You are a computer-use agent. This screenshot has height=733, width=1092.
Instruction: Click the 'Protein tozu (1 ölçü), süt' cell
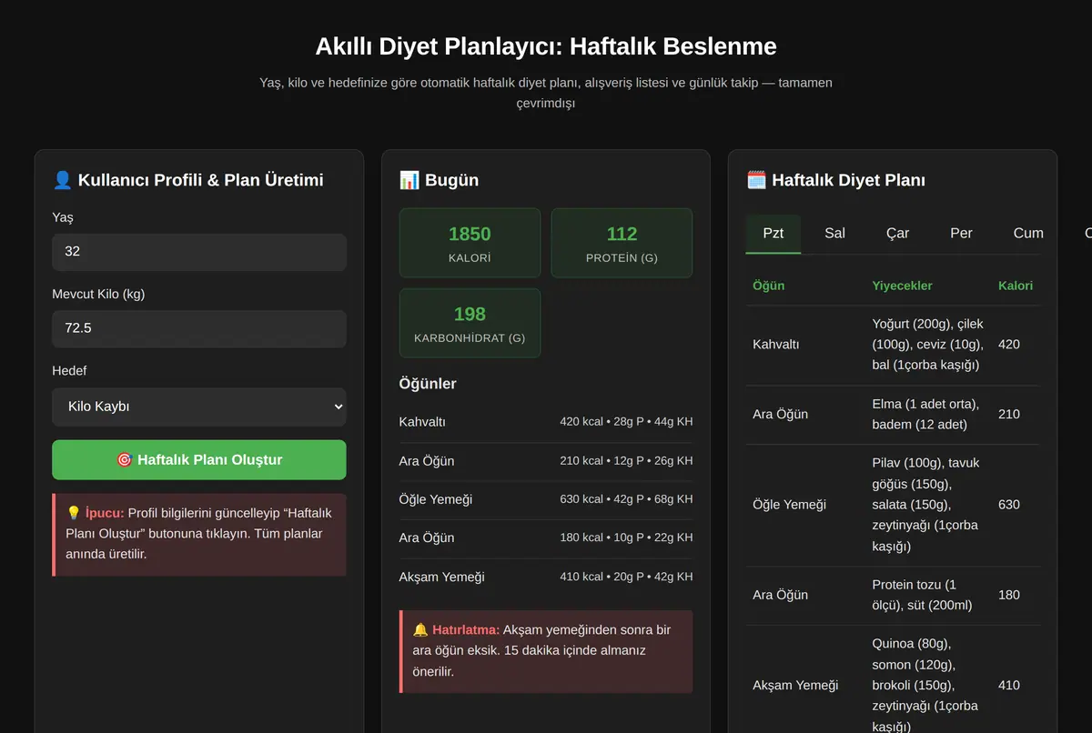(927, 595)
